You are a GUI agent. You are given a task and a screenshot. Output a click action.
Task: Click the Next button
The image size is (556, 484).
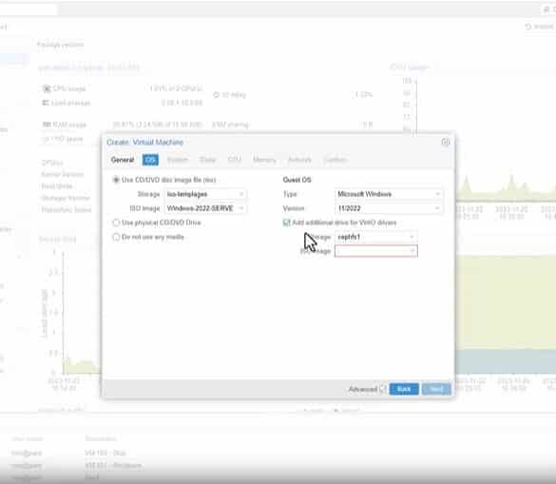(436, 389)
